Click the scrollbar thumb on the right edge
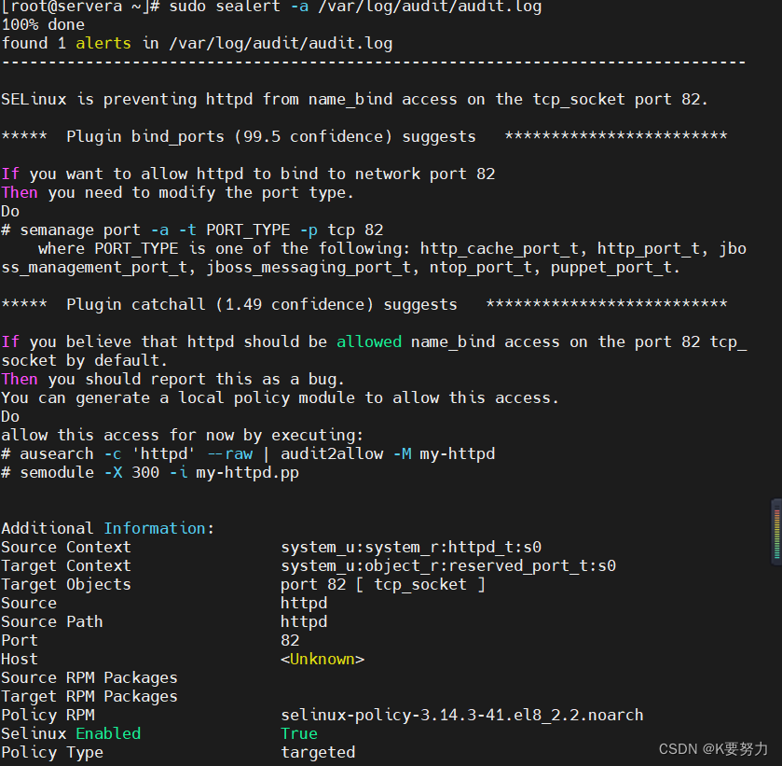Screen dimensions: 782x766 (x=775, y=532)
